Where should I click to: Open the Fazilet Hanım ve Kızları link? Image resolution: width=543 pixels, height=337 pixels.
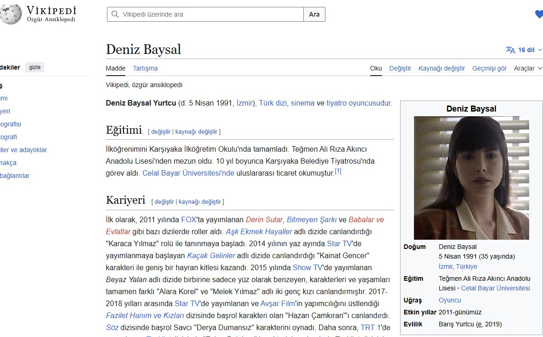pyautogui.click(x=145, y=315)
